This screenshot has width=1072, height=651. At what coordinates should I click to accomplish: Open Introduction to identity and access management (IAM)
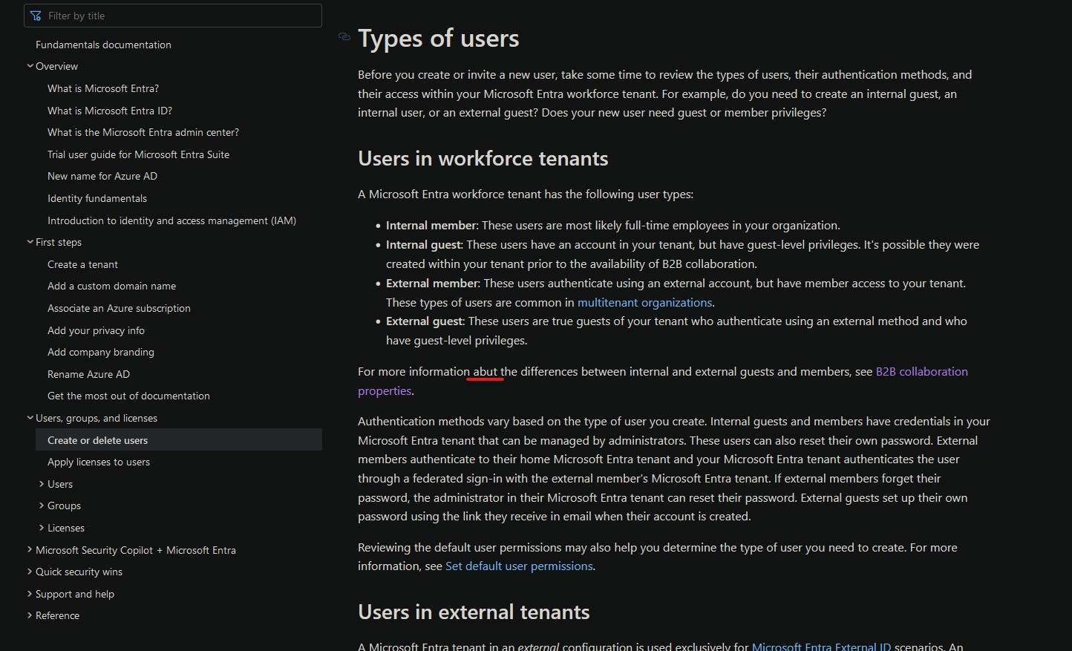click(171, 220)
